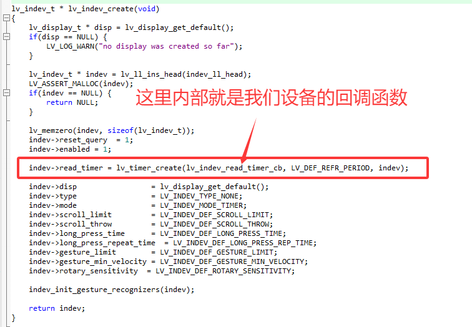Click the final return indev statement
The width and height of the screenshot is (472, 327).
tap(57, 308)
